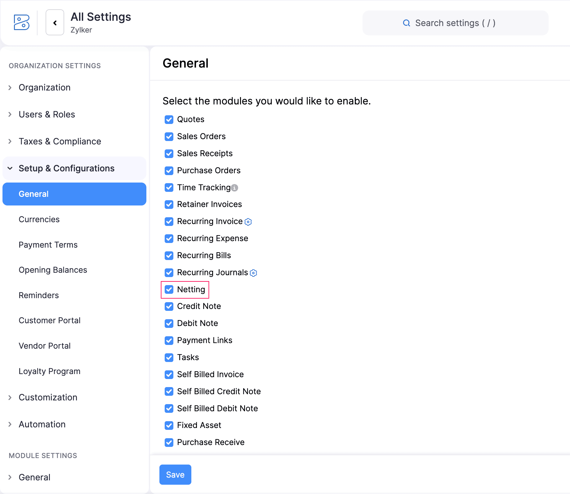Open the Loyalty Program settings link
Image resolution: width=570 pixels, height=494 pixels.
(x=50, y=371)
